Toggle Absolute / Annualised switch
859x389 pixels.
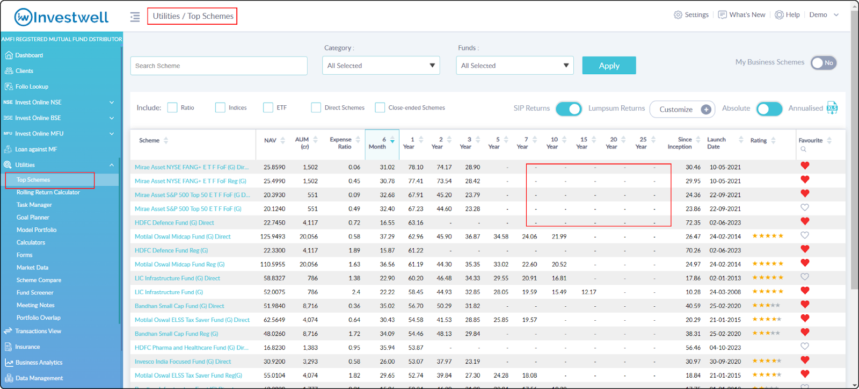click(x=769, y=109)
